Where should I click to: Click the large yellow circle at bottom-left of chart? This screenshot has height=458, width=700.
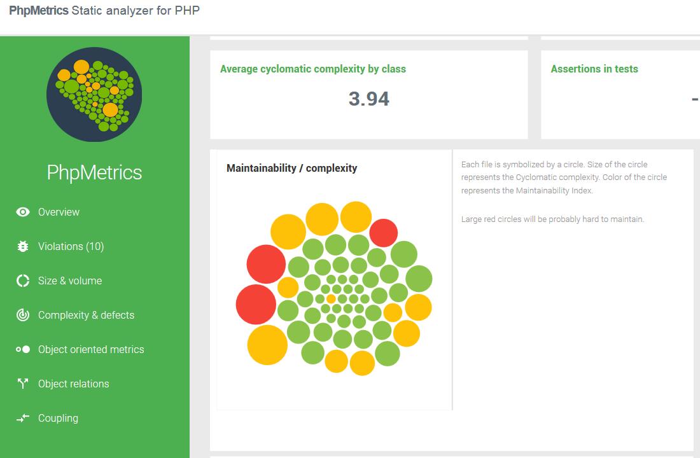click(x=267, y=345)
